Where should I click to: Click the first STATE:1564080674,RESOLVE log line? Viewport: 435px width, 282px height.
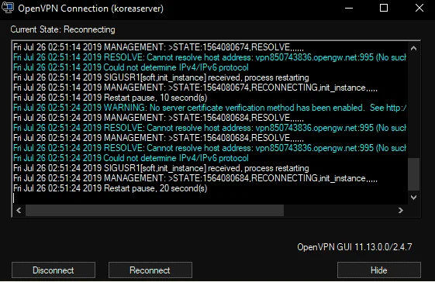click(158, 47)
